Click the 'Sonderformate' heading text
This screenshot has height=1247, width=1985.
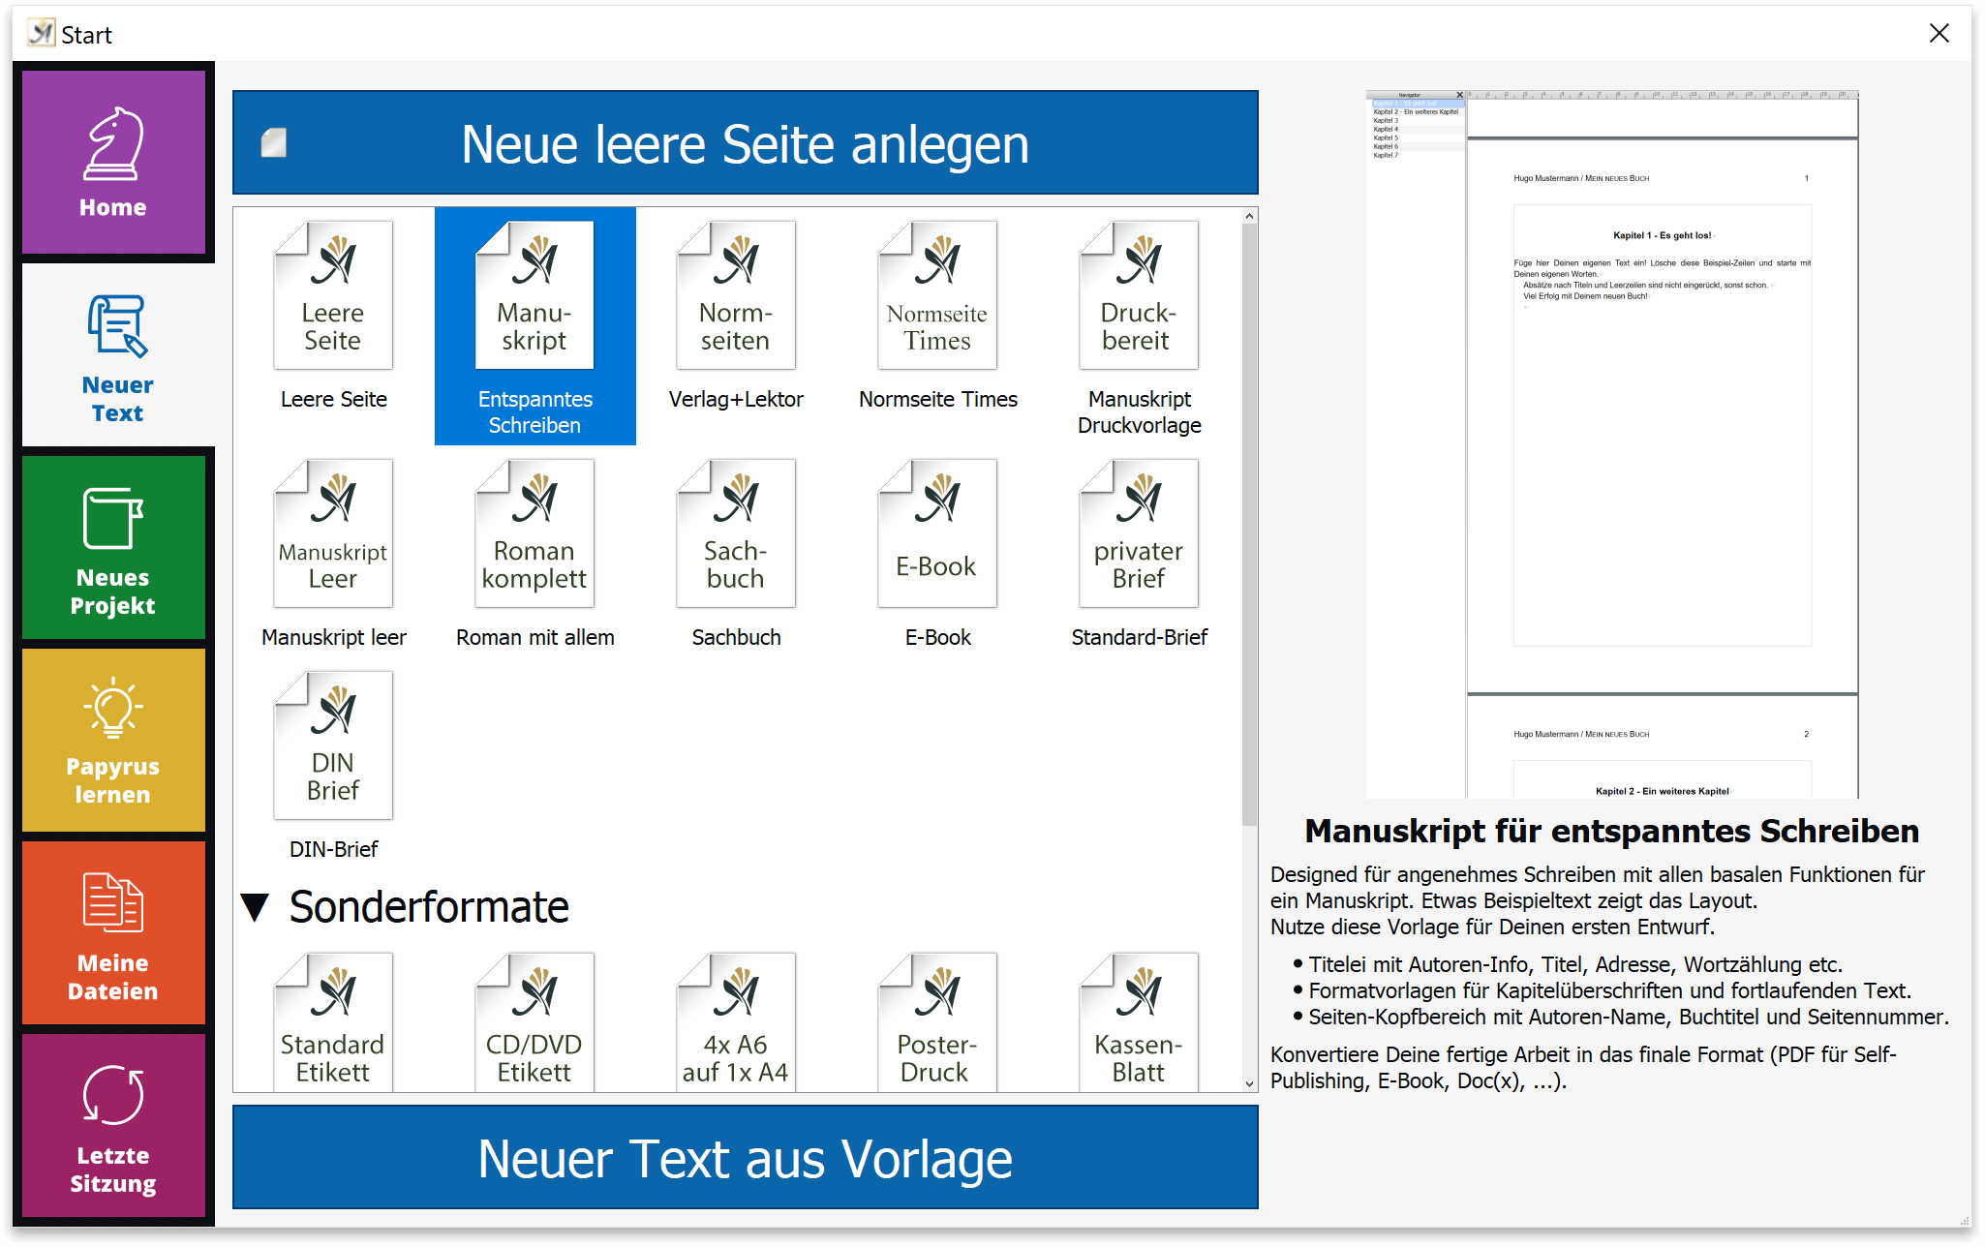429,907
